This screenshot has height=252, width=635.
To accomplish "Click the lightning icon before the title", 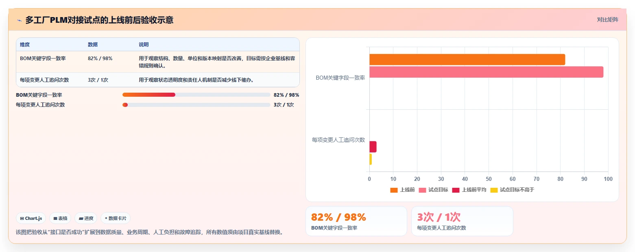I will (x=20, y=20).
